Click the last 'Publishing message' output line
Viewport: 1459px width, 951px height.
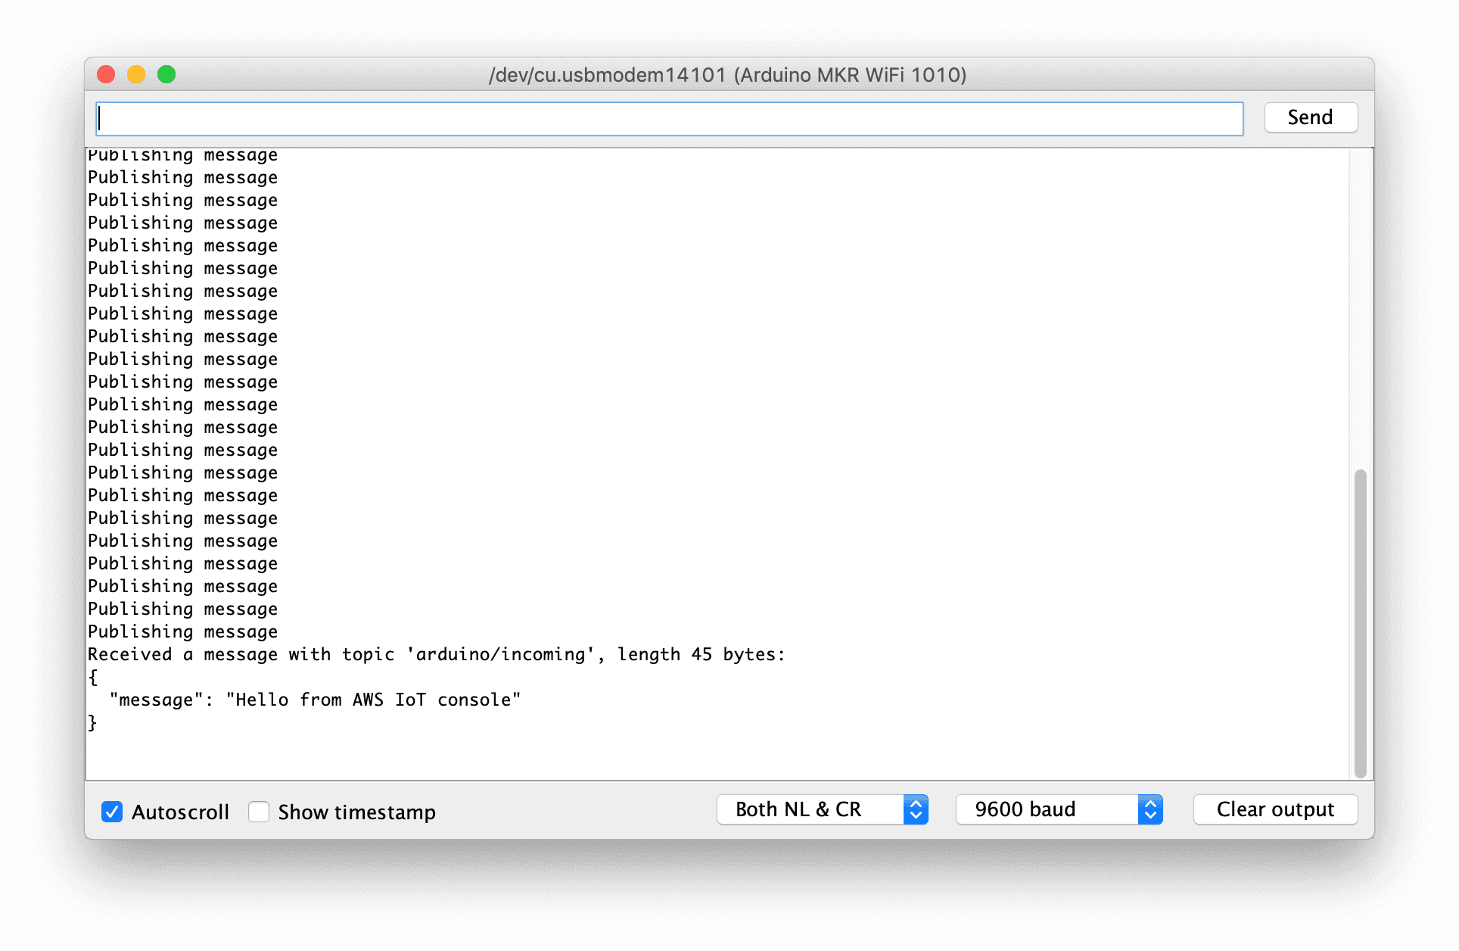point(182,631)
